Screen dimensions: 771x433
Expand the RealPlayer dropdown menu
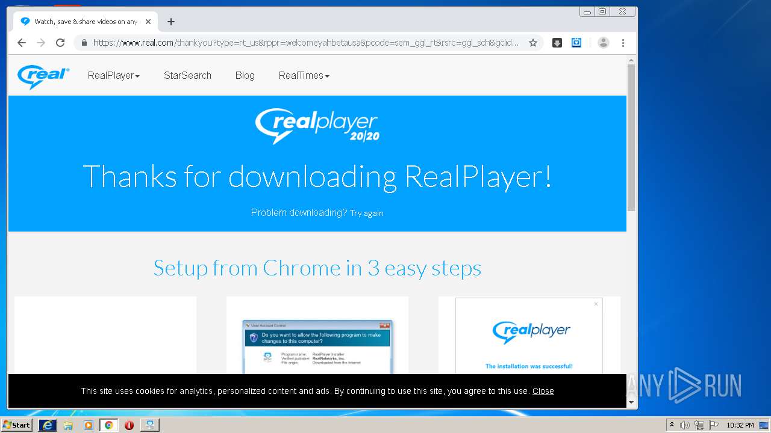[114, 76]
